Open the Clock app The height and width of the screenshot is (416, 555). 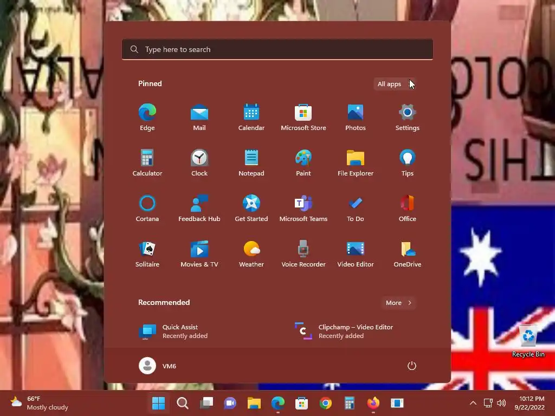point(199,162)
